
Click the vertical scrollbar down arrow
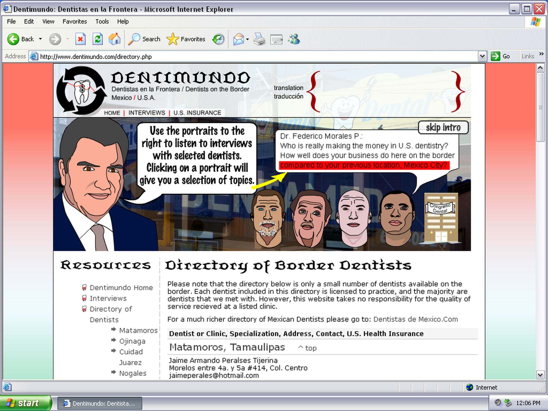[540, 375]
